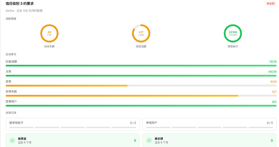
Task: Click the 点赞 progress bar
Action: pos(141,76)
